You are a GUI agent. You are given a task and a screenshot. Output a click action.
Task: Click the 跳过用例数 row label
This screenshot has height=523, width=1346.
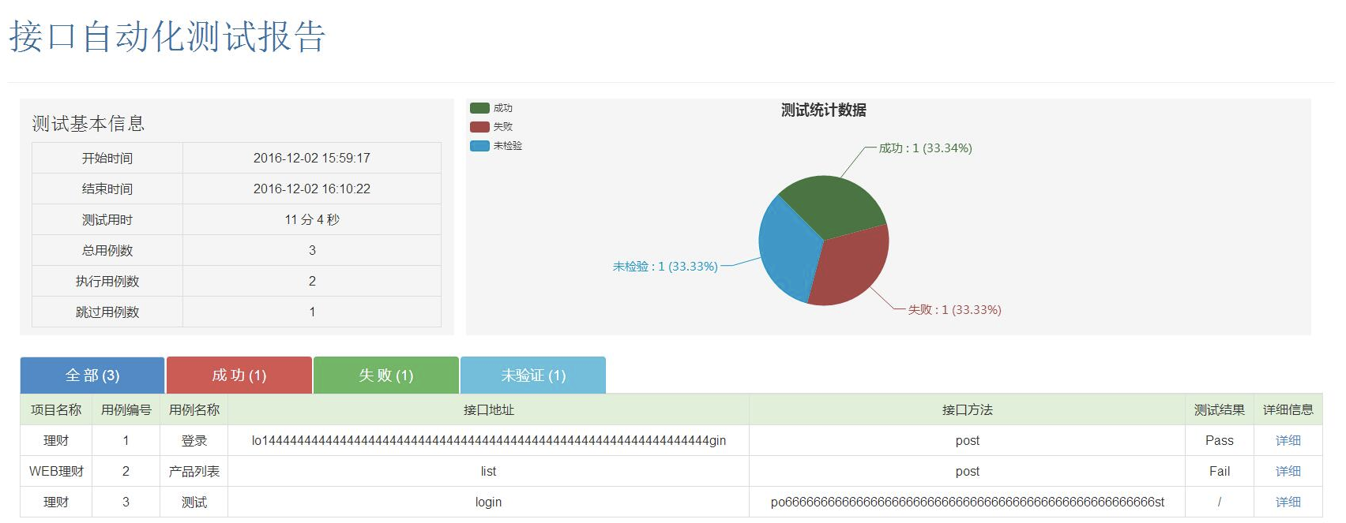coord(107,312)
